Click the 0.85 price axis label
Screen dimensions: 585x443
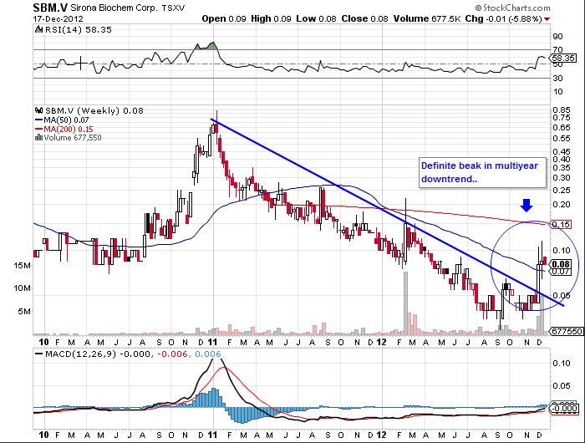click(x=562, y=109)
